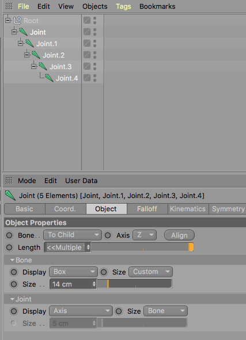Open the Joint Display 'Axis' dropdown
The image size is (246, 340).
coord(81,311)
